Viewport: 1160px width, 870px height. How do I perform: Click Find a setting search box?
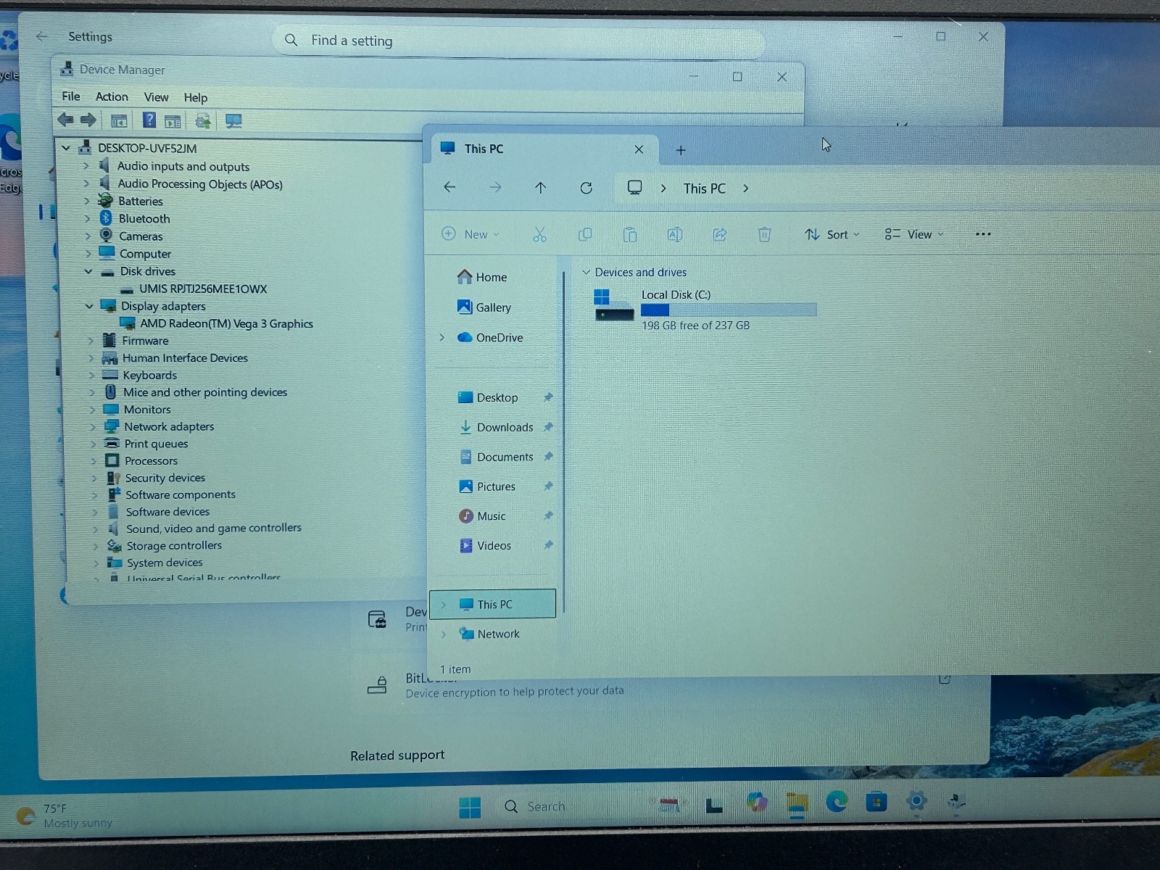518,41
